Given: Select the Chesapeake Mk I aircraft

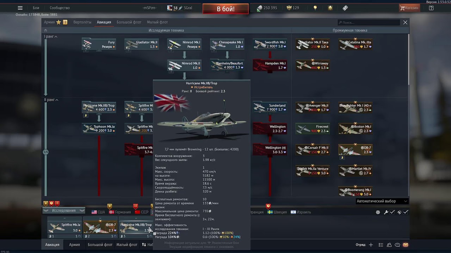Looking at the screenshot, I should (227, 44).
